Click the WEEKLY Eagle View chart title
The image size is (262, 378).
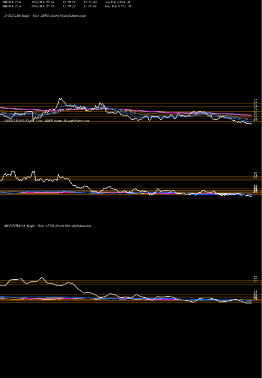(47, 121)
